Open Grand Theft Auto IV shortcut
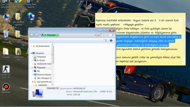Image resolution: width=190 pixels, height=107 pixels. tap(31, 4)
